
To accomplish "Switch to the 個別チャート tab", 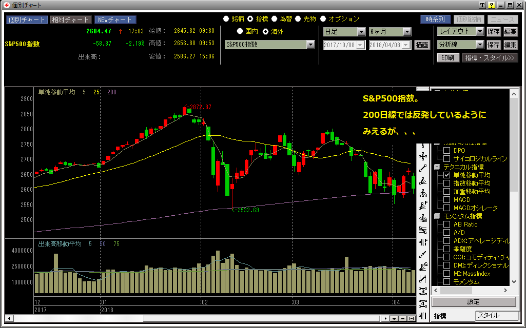I will pos(27,20).
